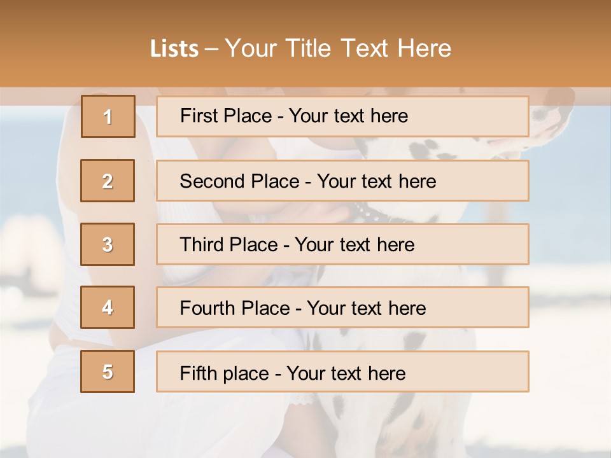Click the empty orange header band corner

38,38
